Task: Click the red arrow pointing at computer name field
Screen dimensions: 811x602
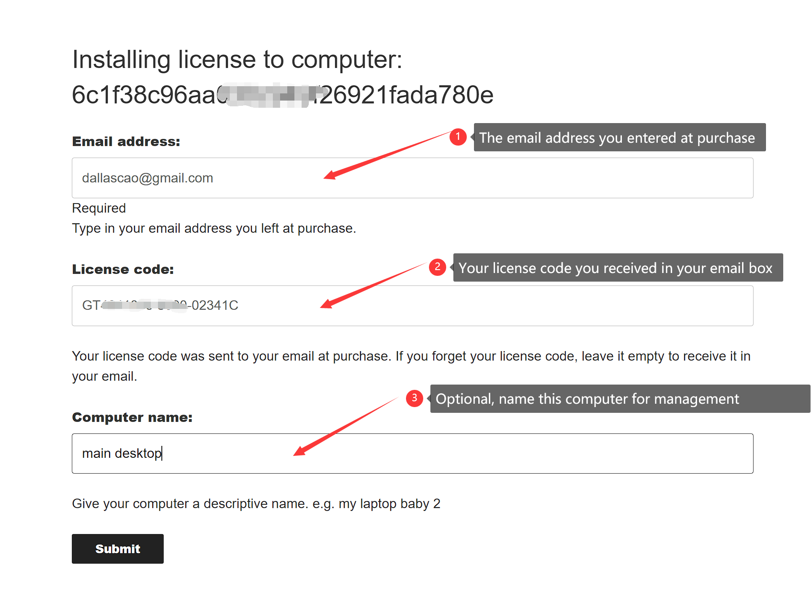Action: coord(345,426)
